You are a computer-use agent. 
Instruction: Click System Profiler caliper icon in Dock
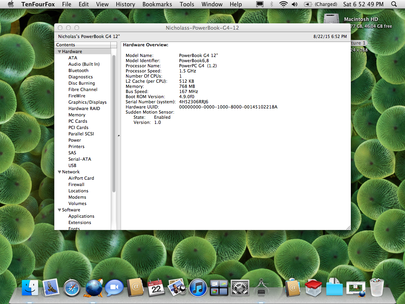click(261, 287)
